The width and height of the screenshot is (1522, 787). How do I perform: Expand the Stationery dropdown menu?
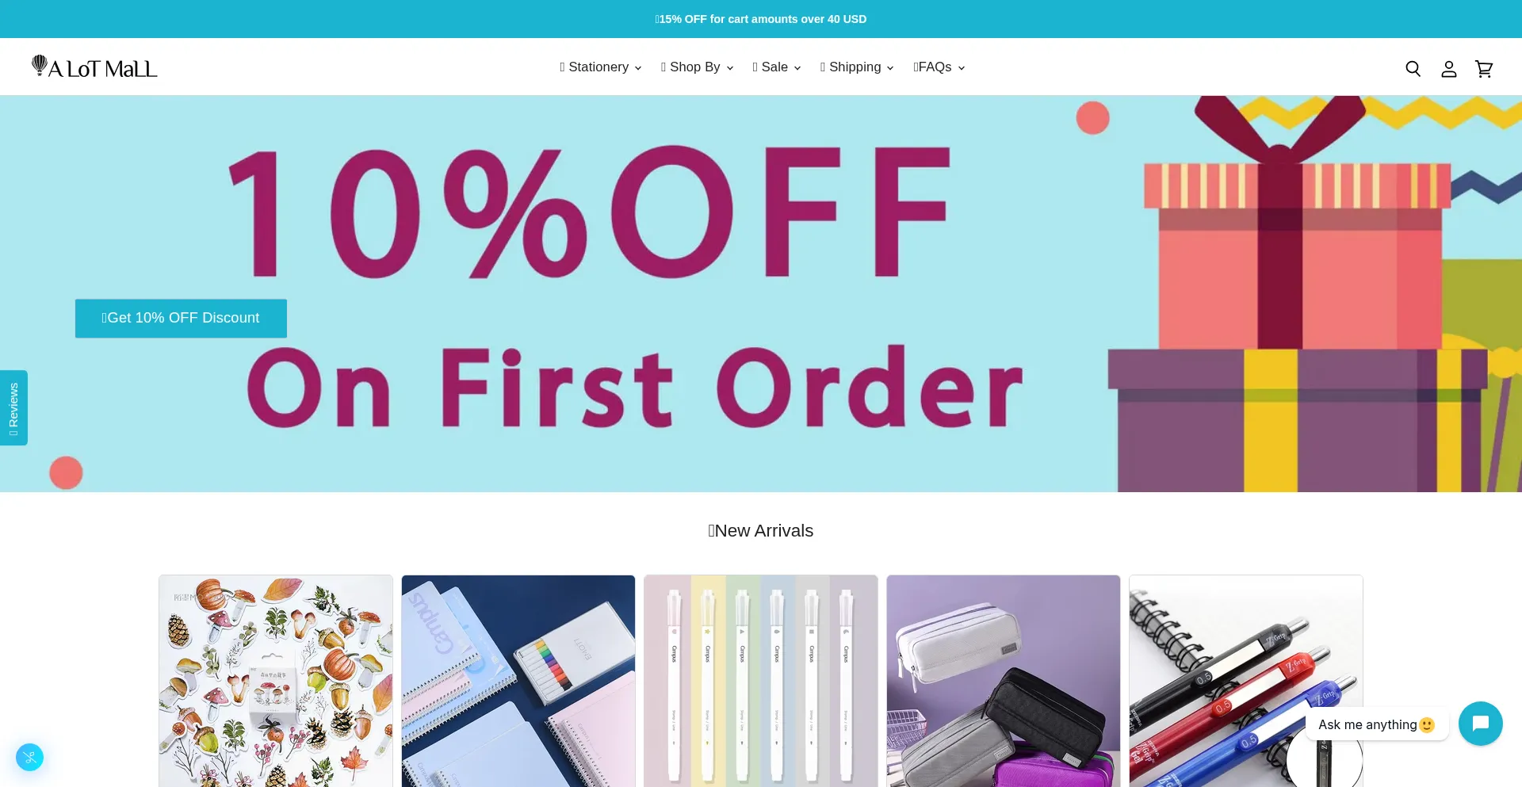coord(600,67)
